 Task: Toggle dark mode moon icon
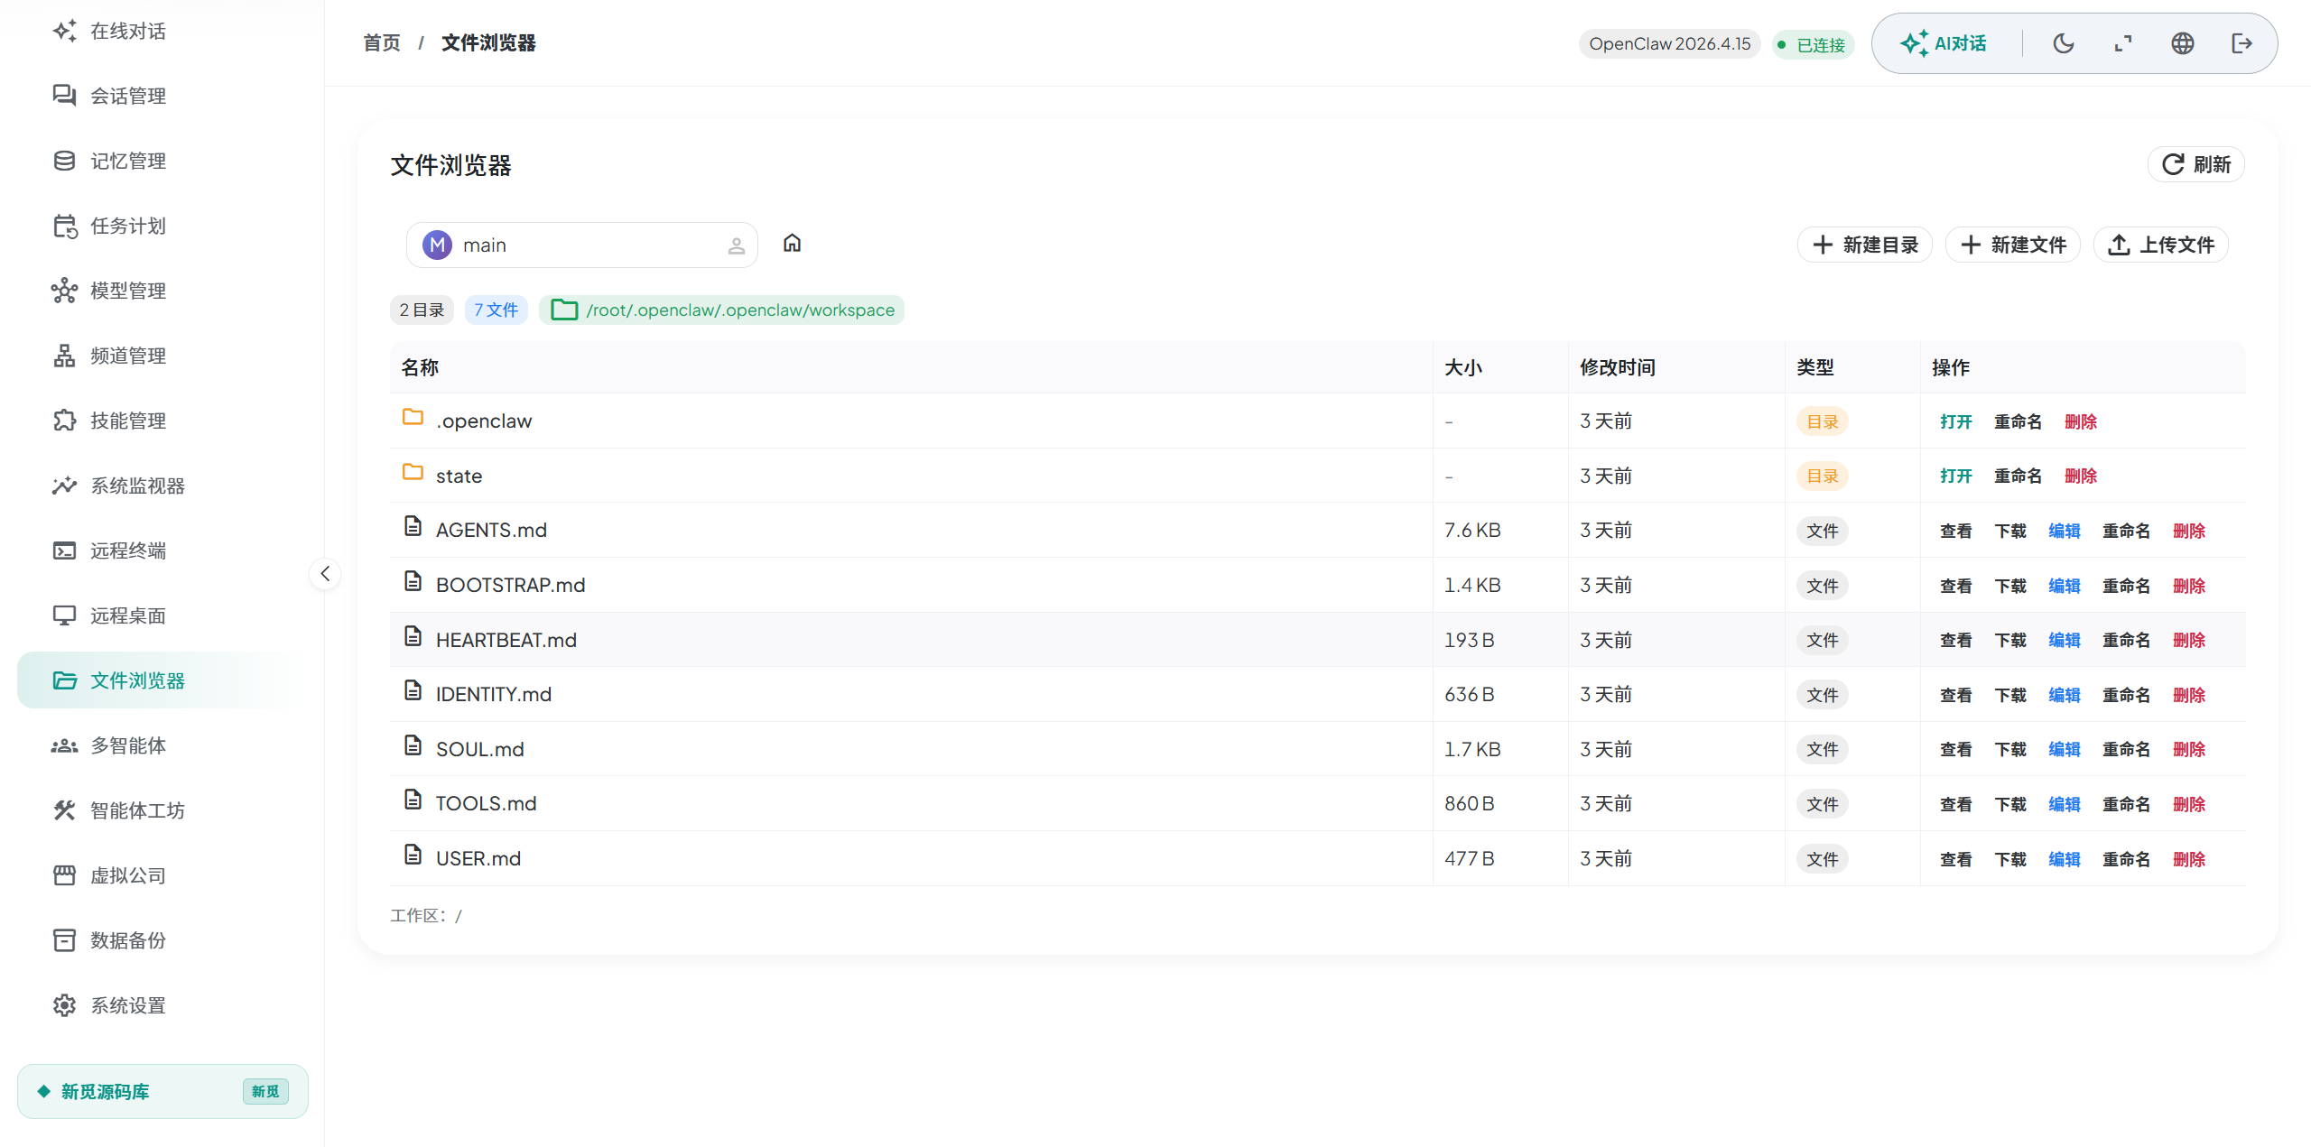pos(2063,43)
